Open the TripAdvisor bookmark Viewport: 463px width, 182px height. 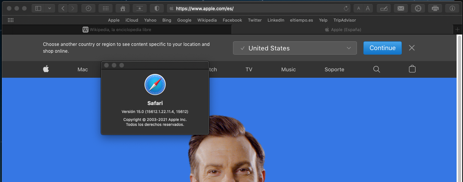point(345,20)
